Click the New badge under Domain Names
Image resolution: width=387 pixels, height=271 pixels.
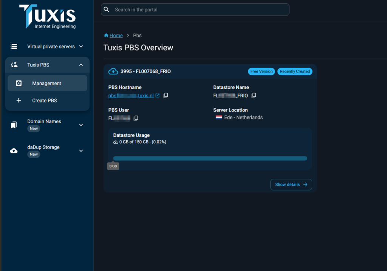click(34, 129)
